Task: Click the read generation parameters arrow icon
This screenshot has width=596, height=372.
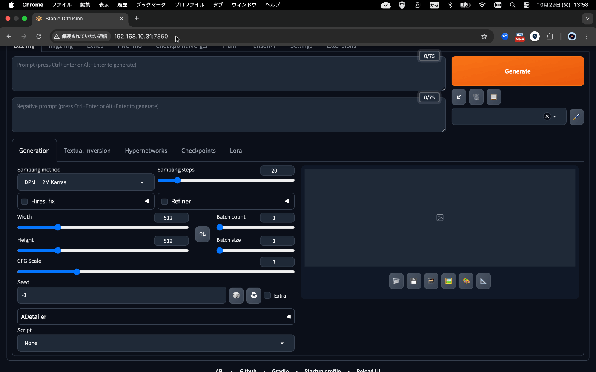Action: point(459,97)
